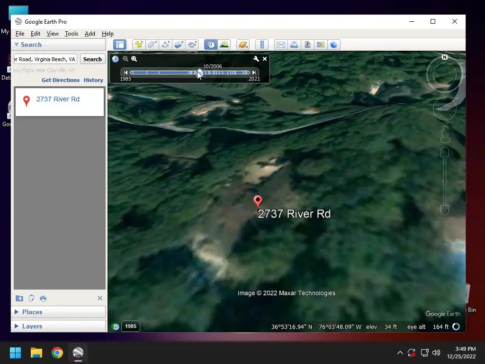Save search result to My Places folder icon

(19, 298)
